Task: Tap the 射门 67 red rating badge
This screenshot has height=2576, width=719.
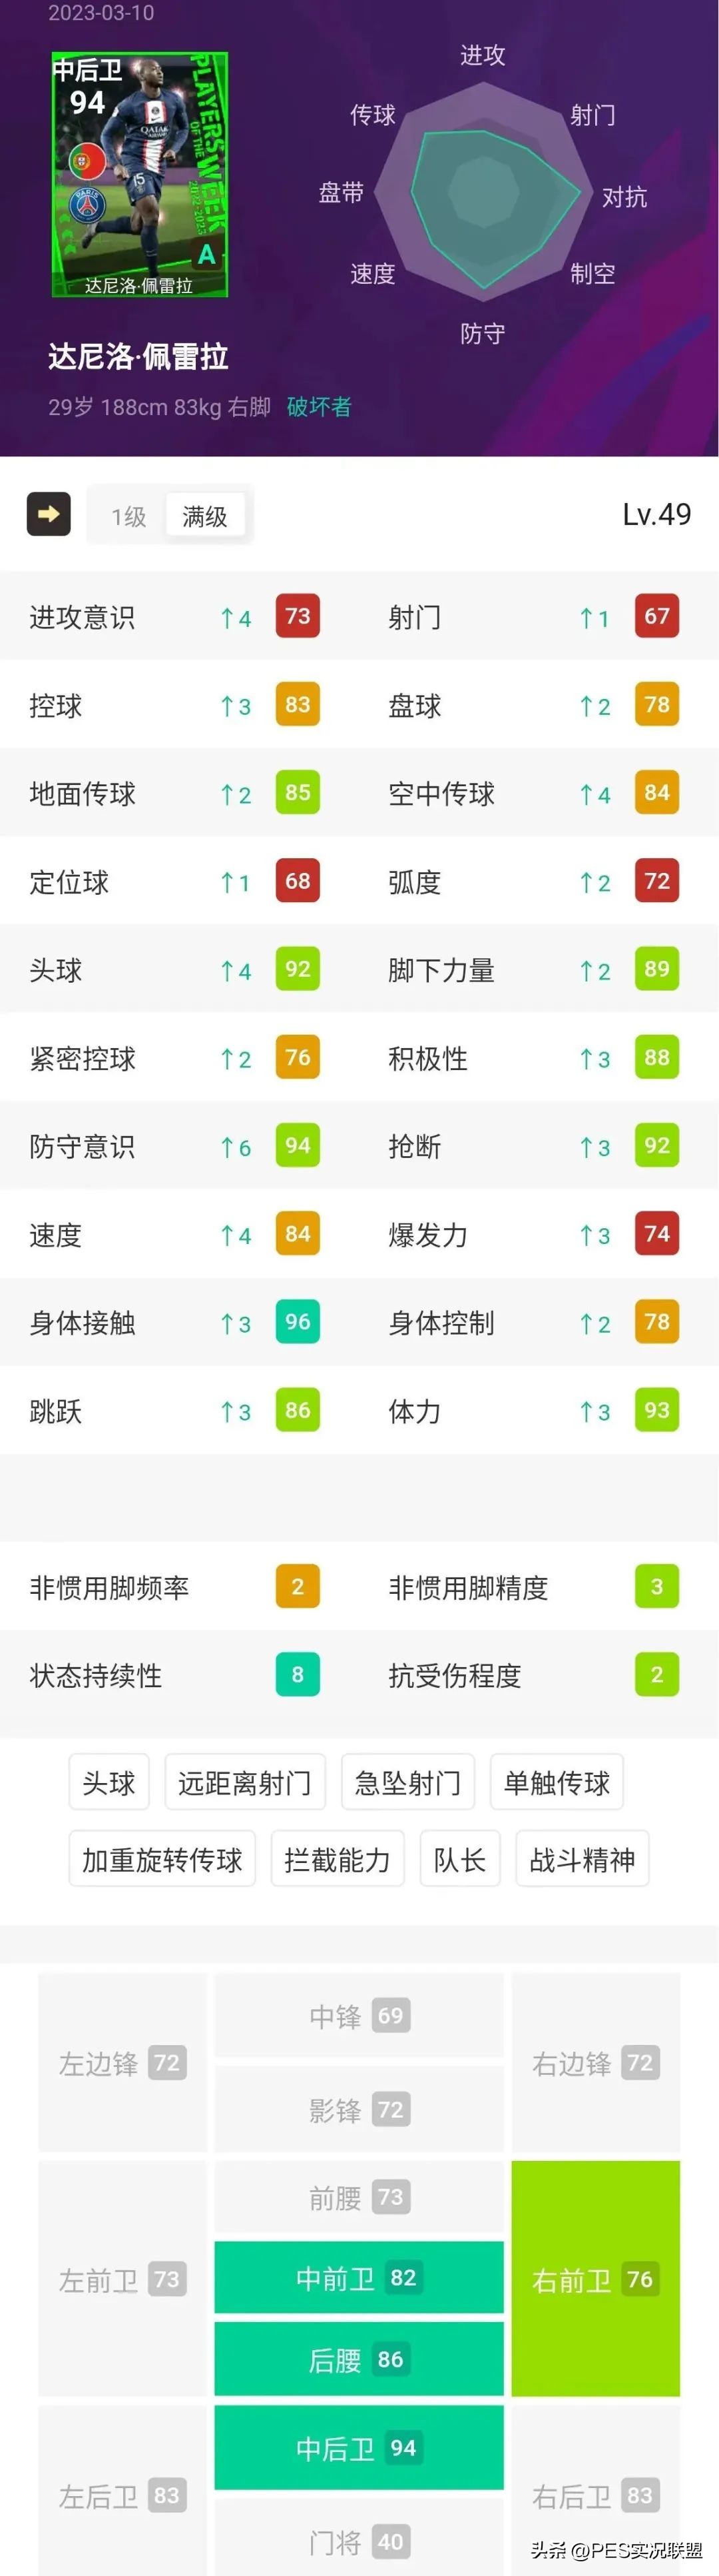Action: (x=657, y=616)
